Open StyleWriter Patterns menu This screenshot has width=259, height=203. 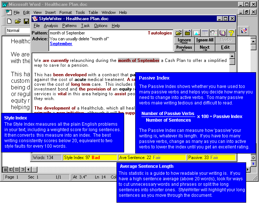click(69, 26)
